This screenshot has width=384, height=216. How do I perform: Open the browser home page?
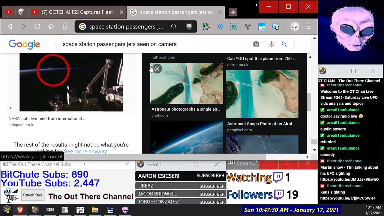point(51,27)
